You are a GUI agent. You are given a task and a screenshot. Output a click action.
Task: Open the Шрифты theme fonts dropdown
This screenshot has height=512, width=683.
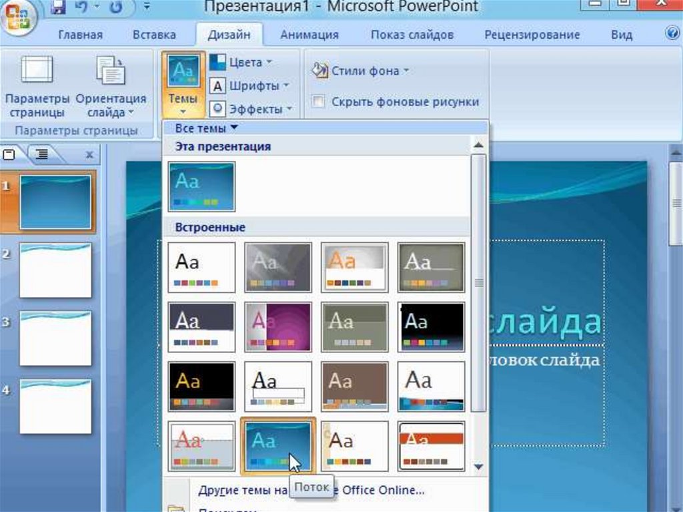click(249, 85)
